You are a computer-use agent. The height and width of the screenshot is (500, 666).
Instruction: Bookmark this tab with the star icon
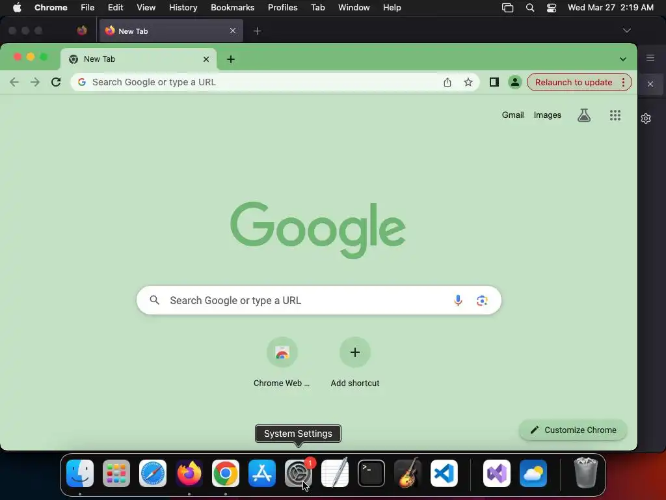(x=468, y=82)
